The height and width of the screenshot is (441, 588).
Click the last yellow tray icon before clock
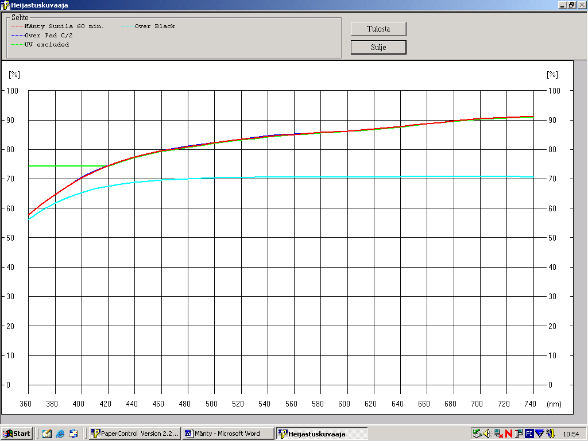pos(551,434)
